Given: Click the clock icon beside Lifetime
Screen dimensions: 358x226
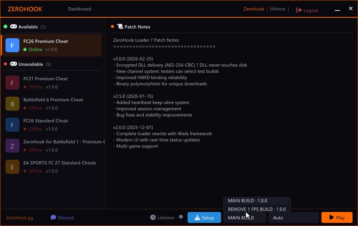Looking at the screenshot, I should click(153, 217).
